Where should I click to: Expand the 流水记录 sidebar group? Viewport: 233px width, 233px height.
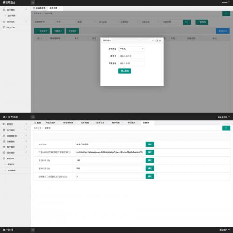pos(26,21)
